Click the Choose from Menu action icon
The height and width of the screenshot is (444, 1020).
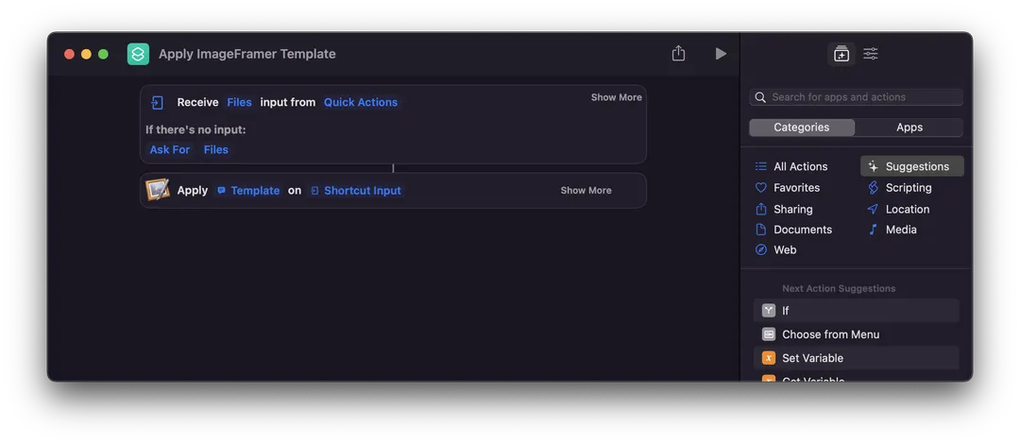(769, 334)
